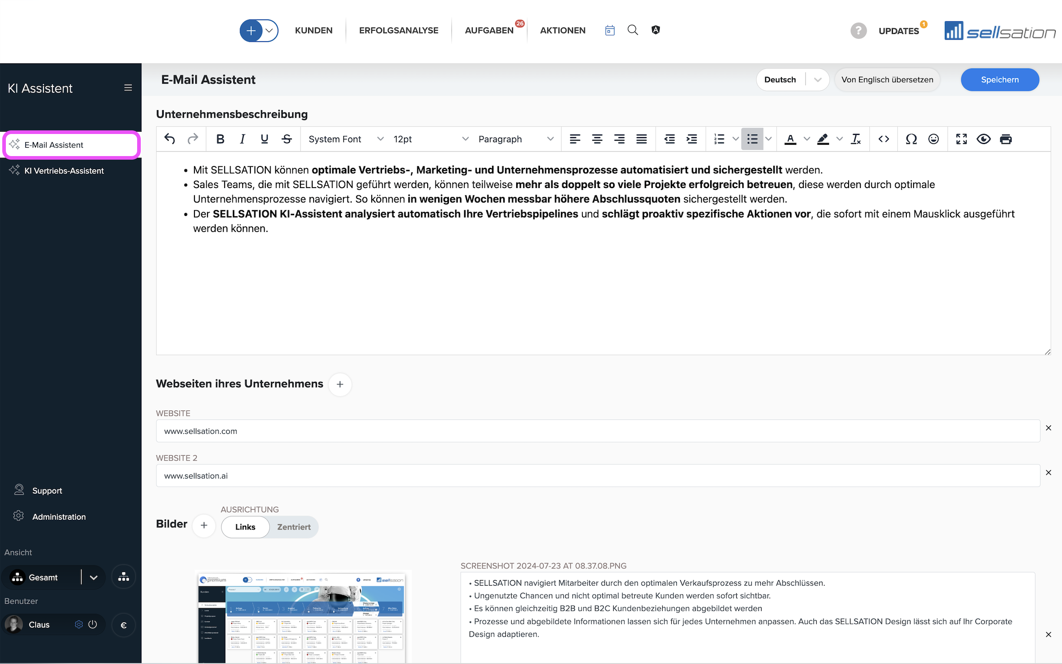Open the AUFGABEN menu
The width and height of the screenshot is (1062, 664).
click(x=489, y=30)
